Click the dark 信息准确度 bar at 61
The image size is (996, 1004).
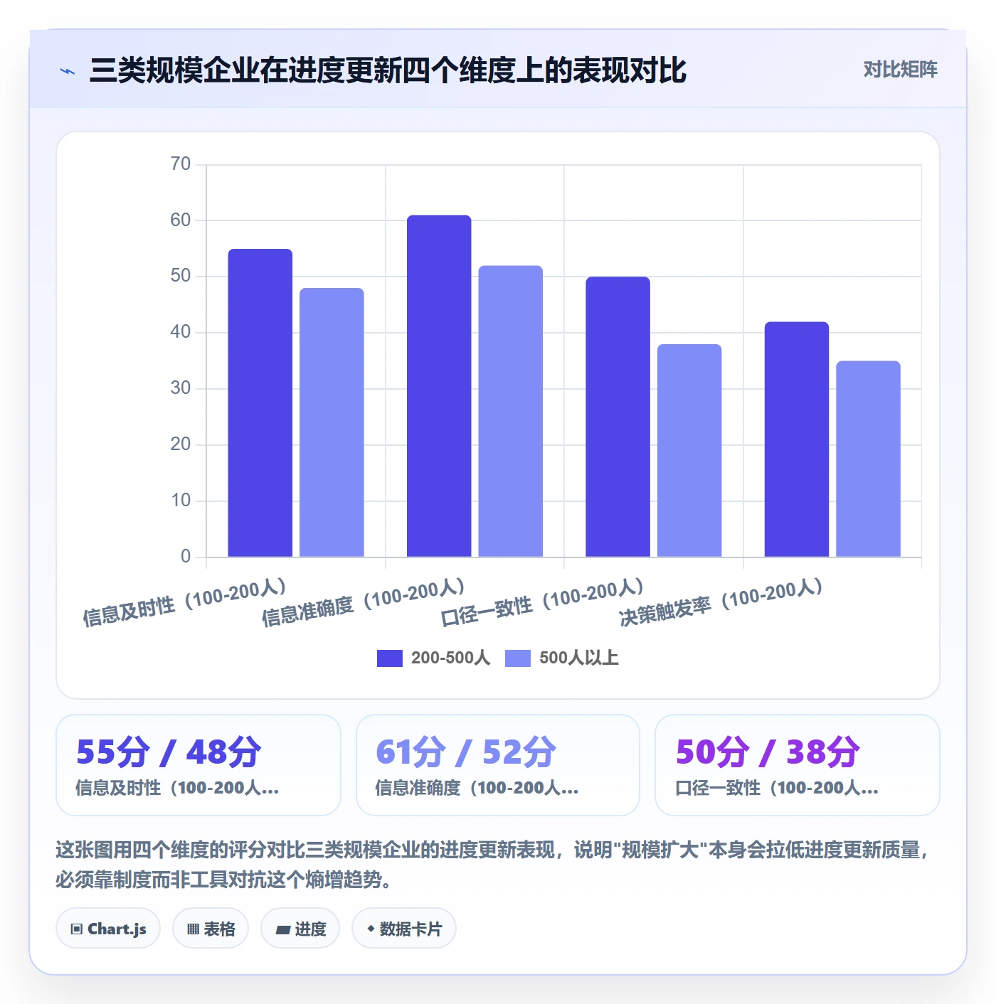click(x=439, y=385)
